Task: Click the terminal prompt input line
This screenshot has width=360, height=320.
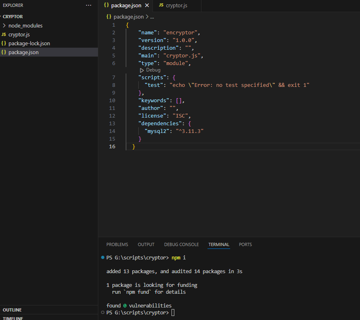Action: tap(173, 313)
